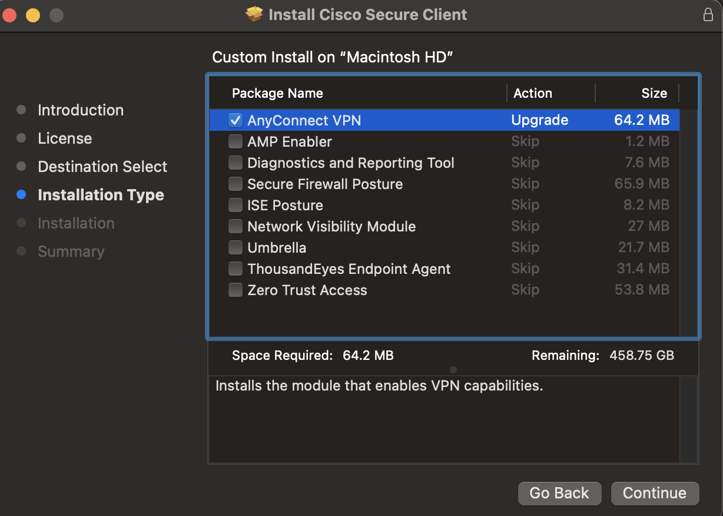
Task: Click the ThousandEyes Endpoint Agent name
Action: [349, 269]
